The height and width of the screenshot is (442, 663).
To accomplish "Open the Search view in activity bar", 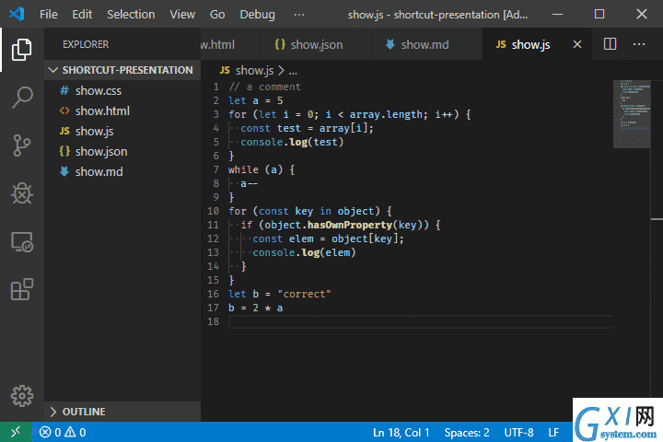I will [21, 98].
